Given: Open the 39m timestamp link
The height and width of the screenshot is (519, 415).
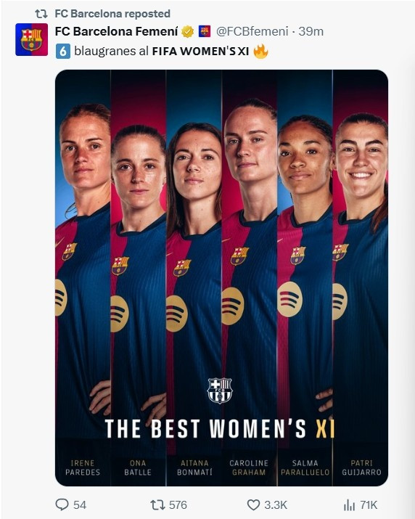Looking at the screenshot, I should point(311,31).
